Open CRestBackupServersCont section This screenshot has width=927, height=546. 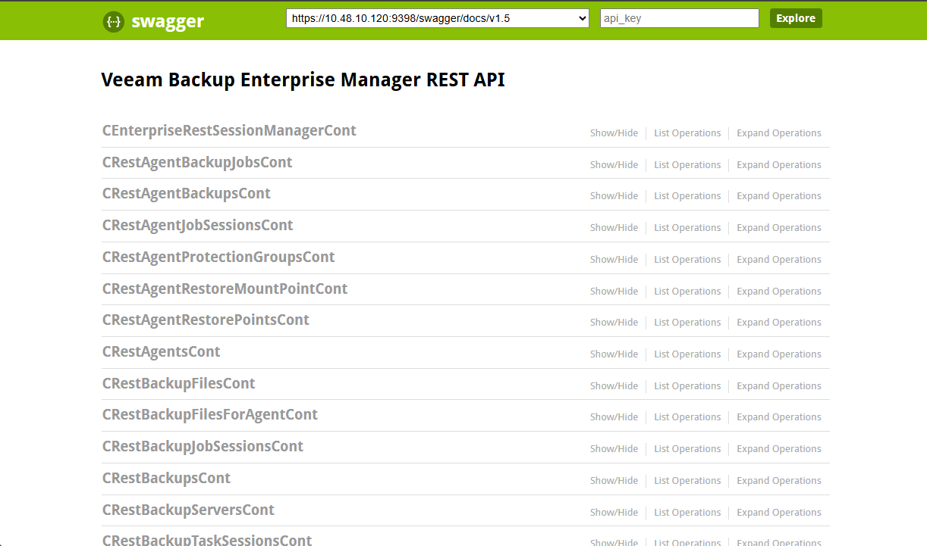click(x=189, y=510)
